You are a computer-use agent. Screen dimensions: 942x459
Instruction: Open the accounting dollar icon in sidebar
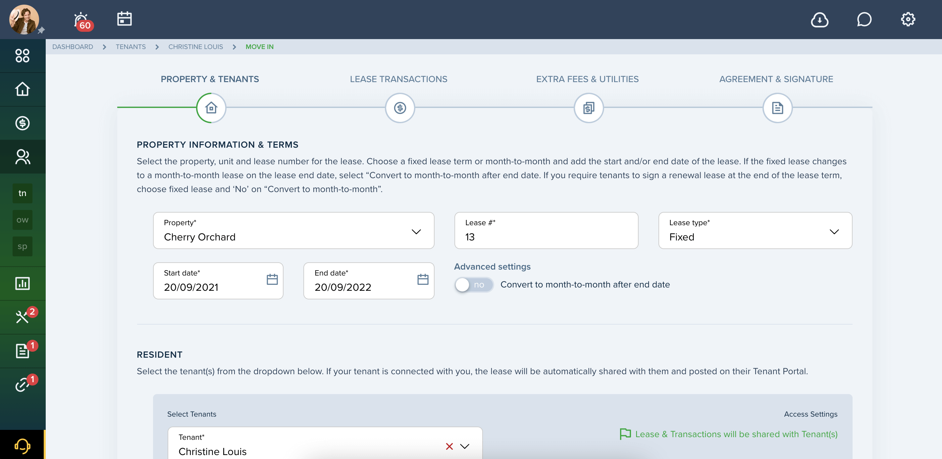(x=22, y=123)
